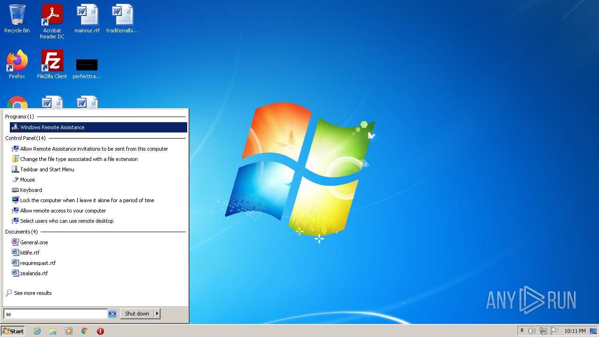The height and width of the screenshot is (337, 599).
Task: Open Windows Remote Assistance program result
Action: (x=98, y=127)
